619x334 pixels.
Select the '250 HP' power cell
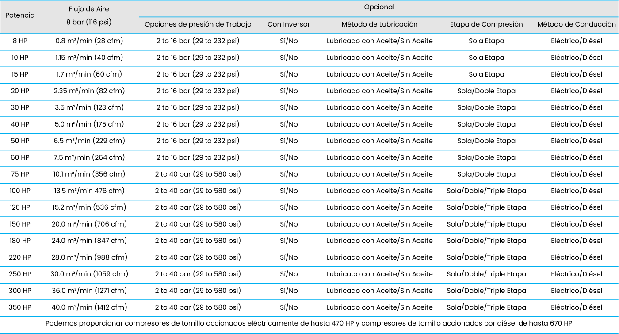pos(20,274)
